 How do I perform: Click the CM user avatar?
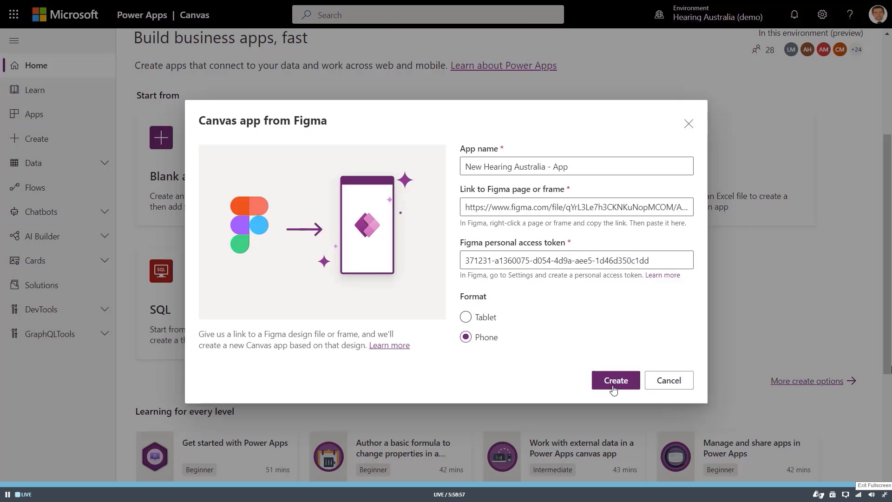coord(840,49)
